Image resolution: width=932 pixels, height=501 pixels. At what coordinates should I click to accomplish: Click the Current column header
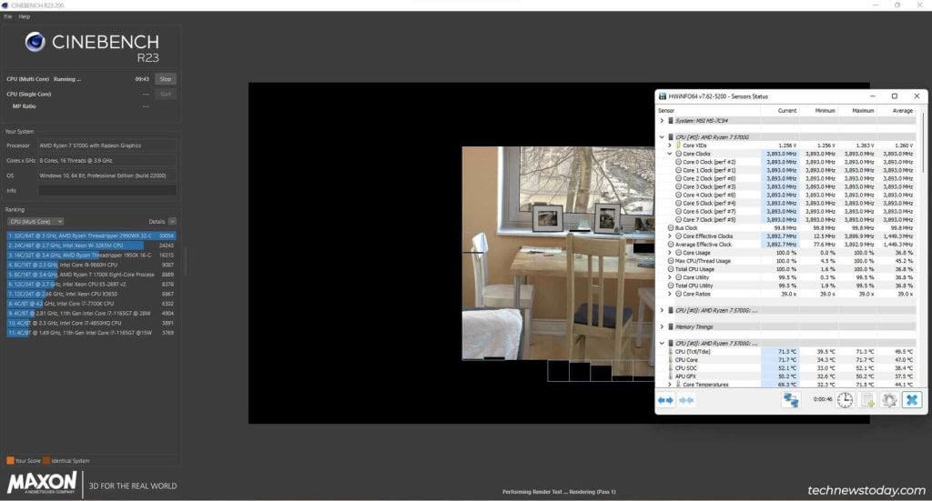[x=780, y=110]
